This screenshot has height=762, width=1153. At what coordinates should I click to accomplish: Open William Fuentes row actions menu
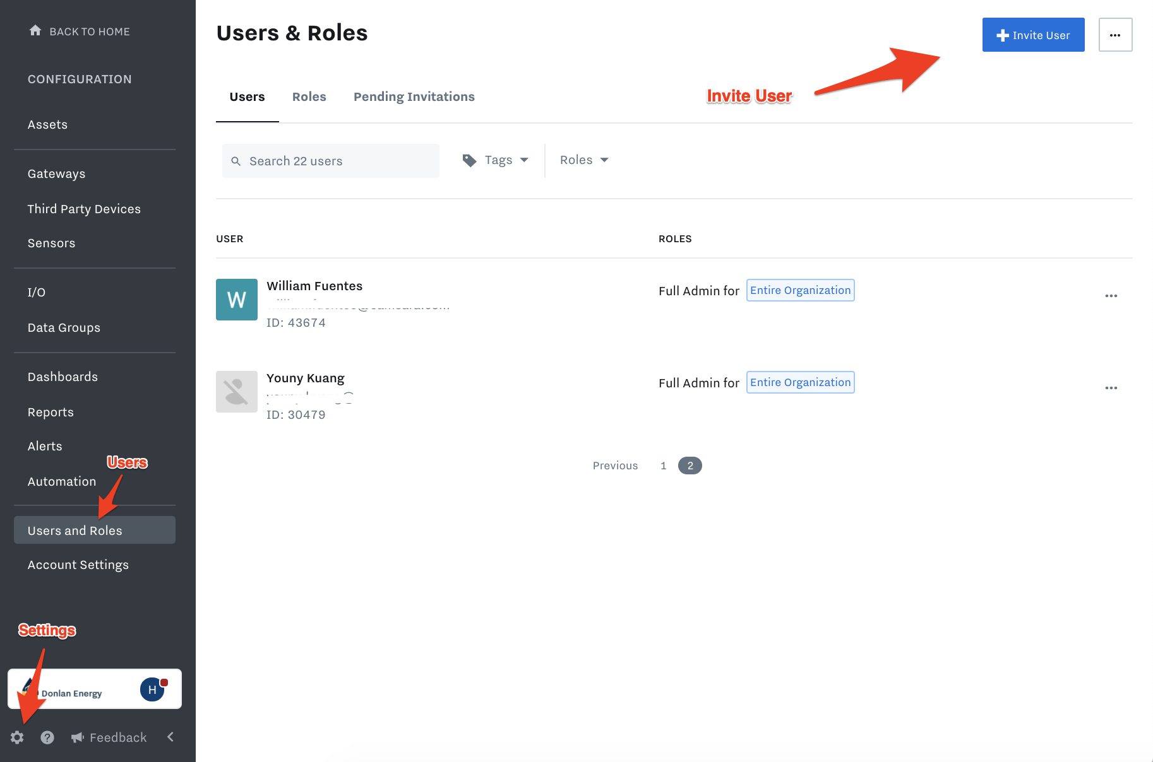pyautogui.click(x=1111, y=296)
